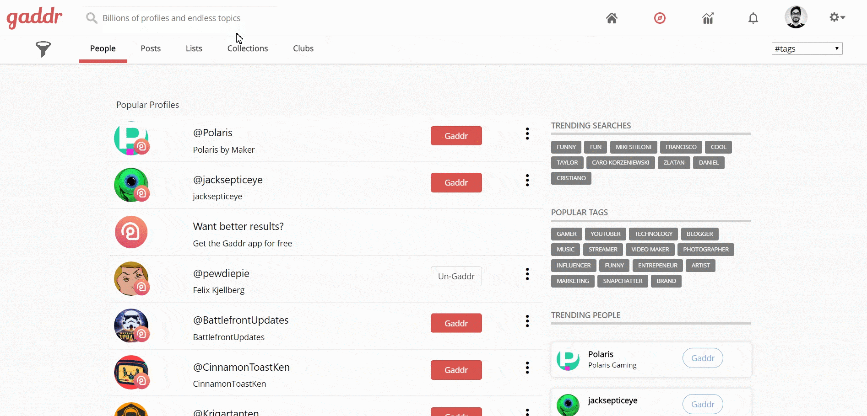The width and height of the screenshot is (867, 416).
Task: Select the STREAMER popular tag
Action: tap(603, 250)
